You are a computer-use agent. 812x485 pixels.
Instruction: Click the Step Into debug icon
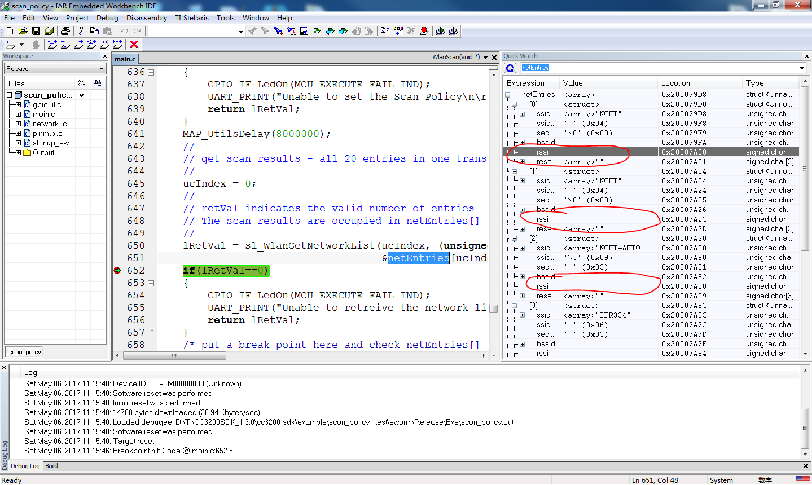(x=65, y=45)
